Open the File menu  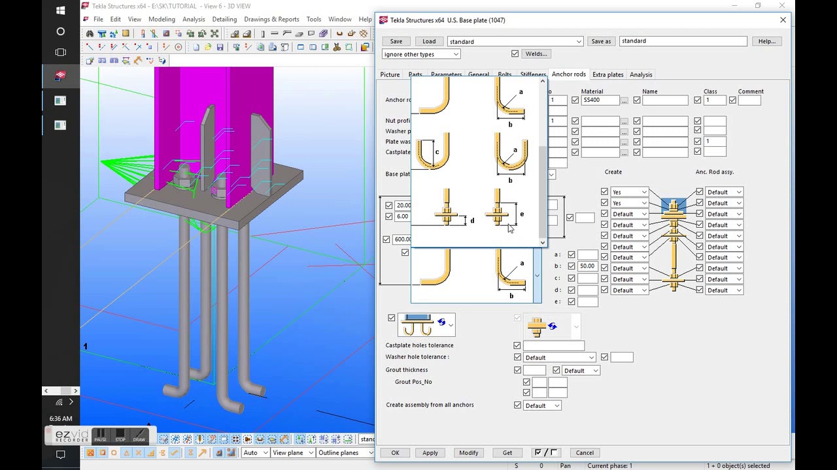[98, 19]
